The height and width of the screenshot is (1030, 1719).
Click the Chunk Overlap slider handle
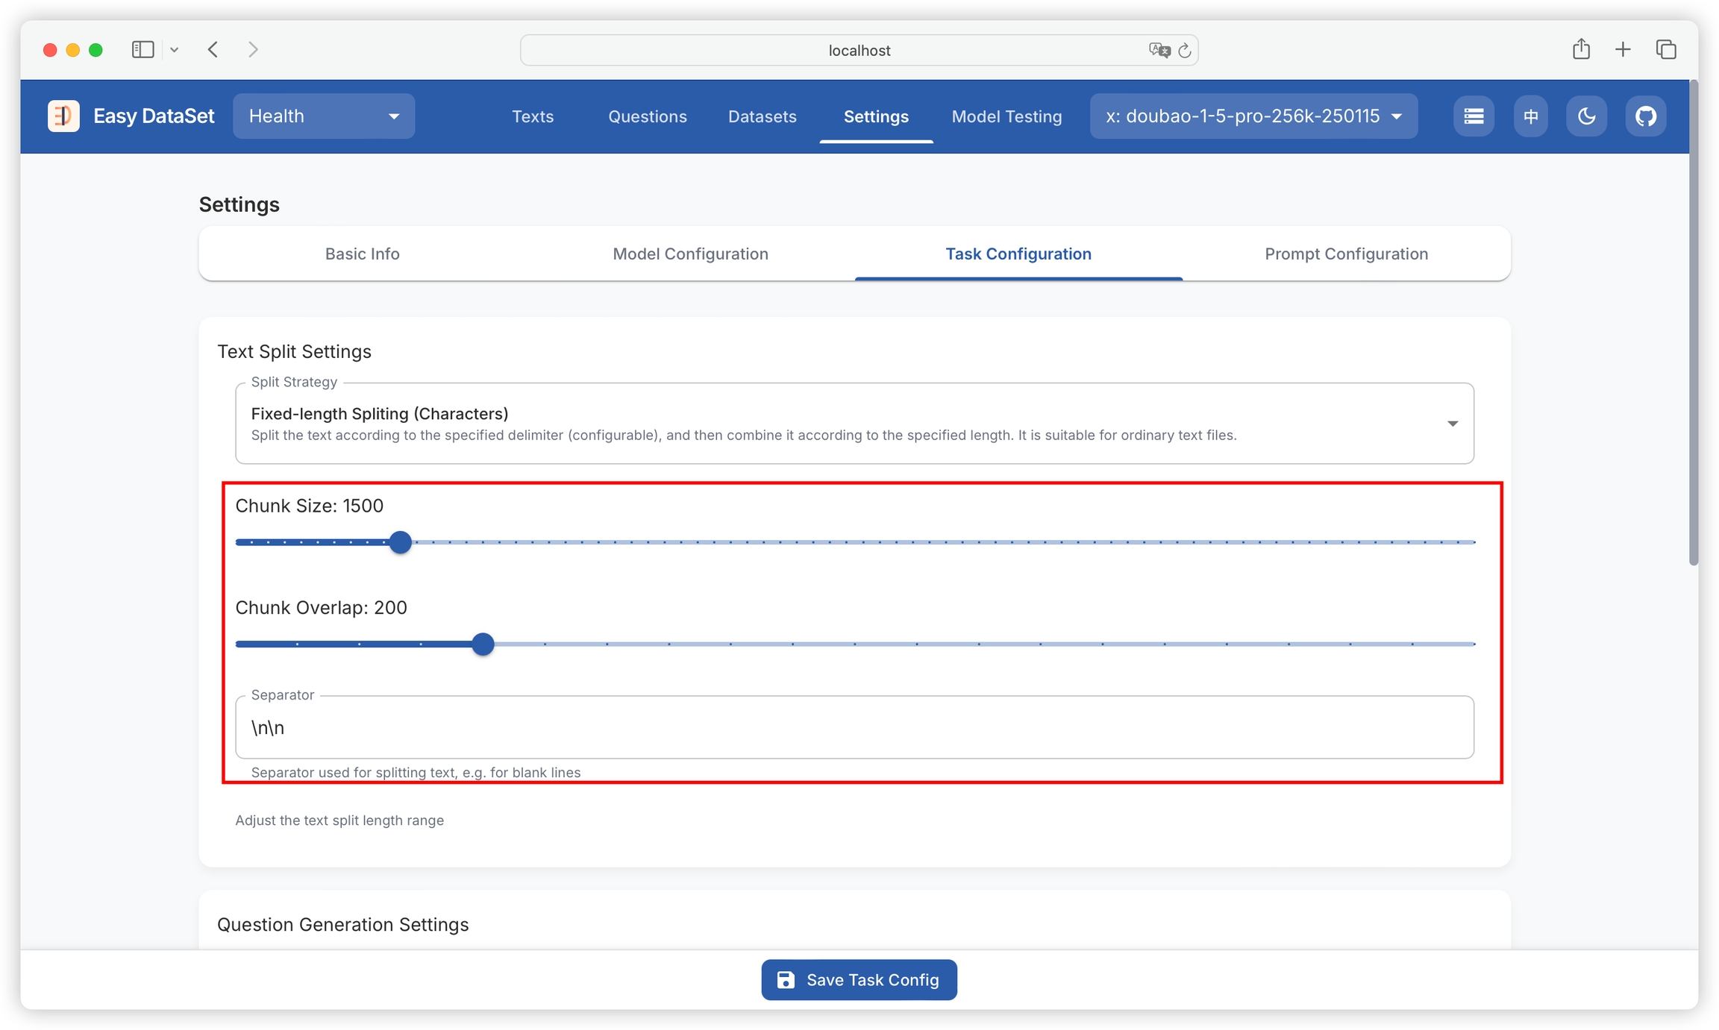483,644
